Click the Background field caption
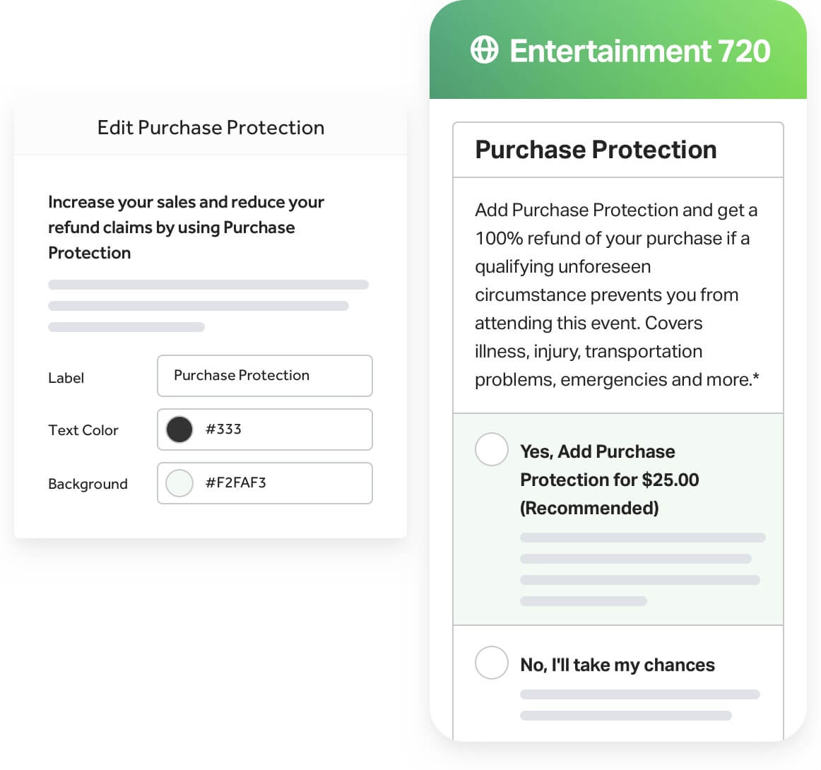Image resolution: width=821 pixels, height=770 pixels. pyautogui.click(x=88, y=484)
